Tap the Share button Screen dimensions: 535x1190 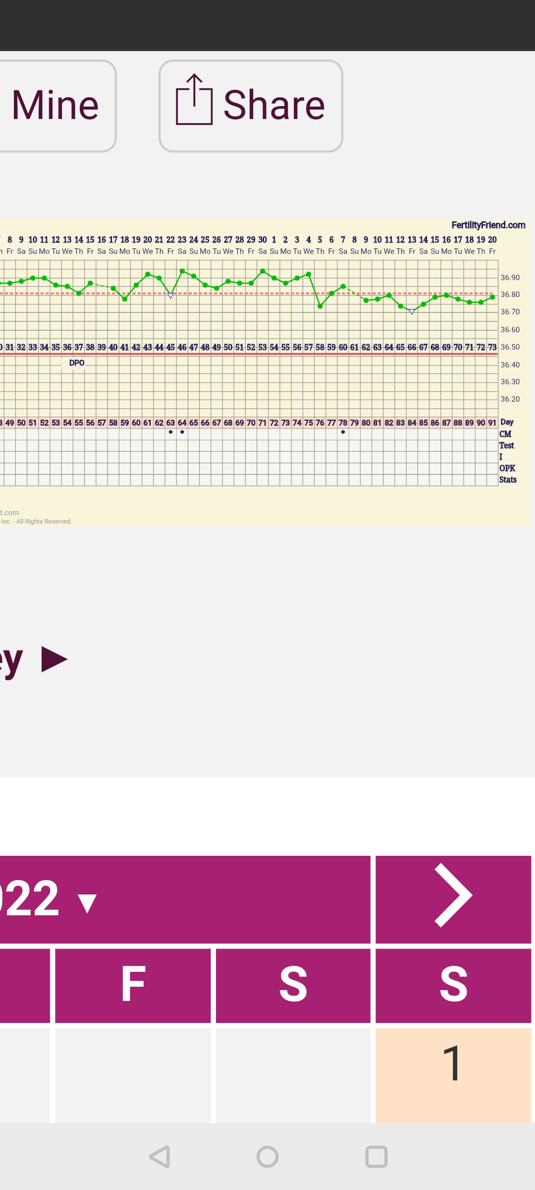[x=251, y=106]
